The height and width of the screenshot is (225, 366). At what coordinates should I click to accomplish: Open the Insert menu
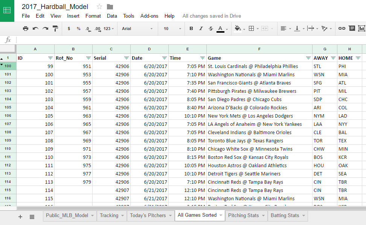(x=73, y=16)
